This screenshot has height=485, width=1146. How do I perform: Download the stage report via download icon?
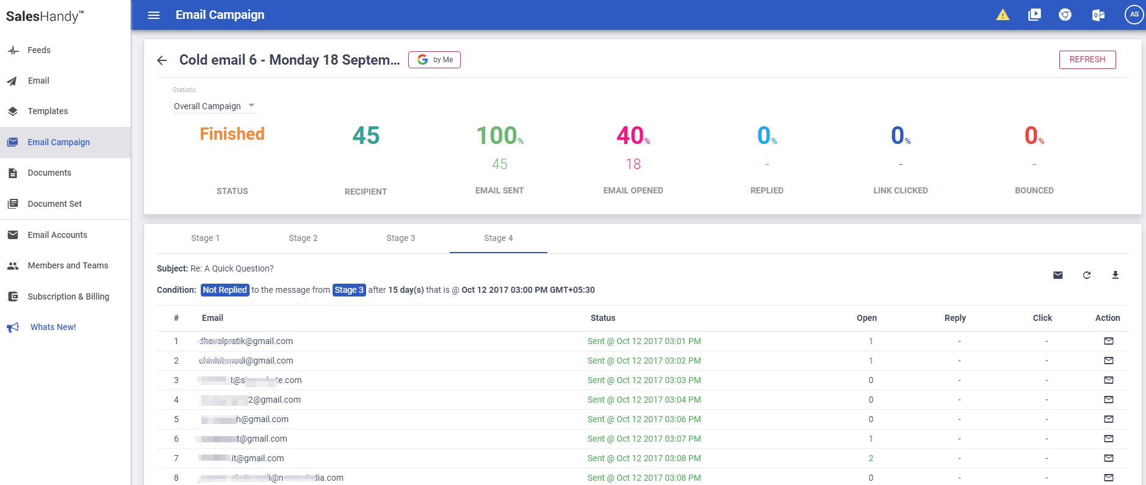[x=1115, y=275]
